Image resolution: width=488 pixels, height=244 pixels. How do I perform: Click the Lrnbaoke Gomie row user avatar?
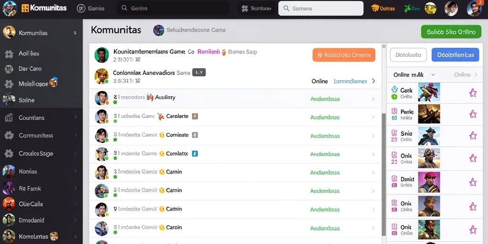coord(102,228)
